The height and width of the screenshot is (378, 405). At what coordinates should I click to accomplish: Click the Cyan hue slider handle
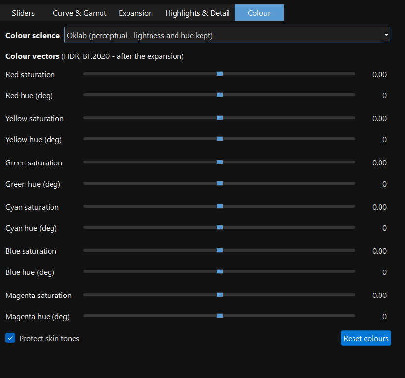tap(220, 227)
